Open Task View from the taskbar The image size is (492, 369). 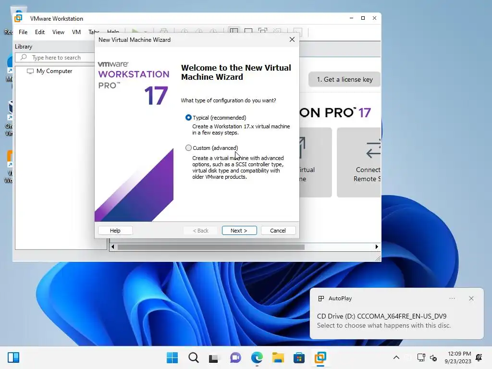tap(214, 357)
